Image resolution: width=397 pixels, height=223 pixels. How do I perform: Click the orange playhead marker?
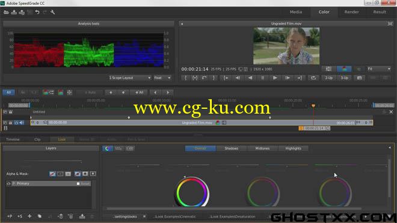tap(313, 106)
